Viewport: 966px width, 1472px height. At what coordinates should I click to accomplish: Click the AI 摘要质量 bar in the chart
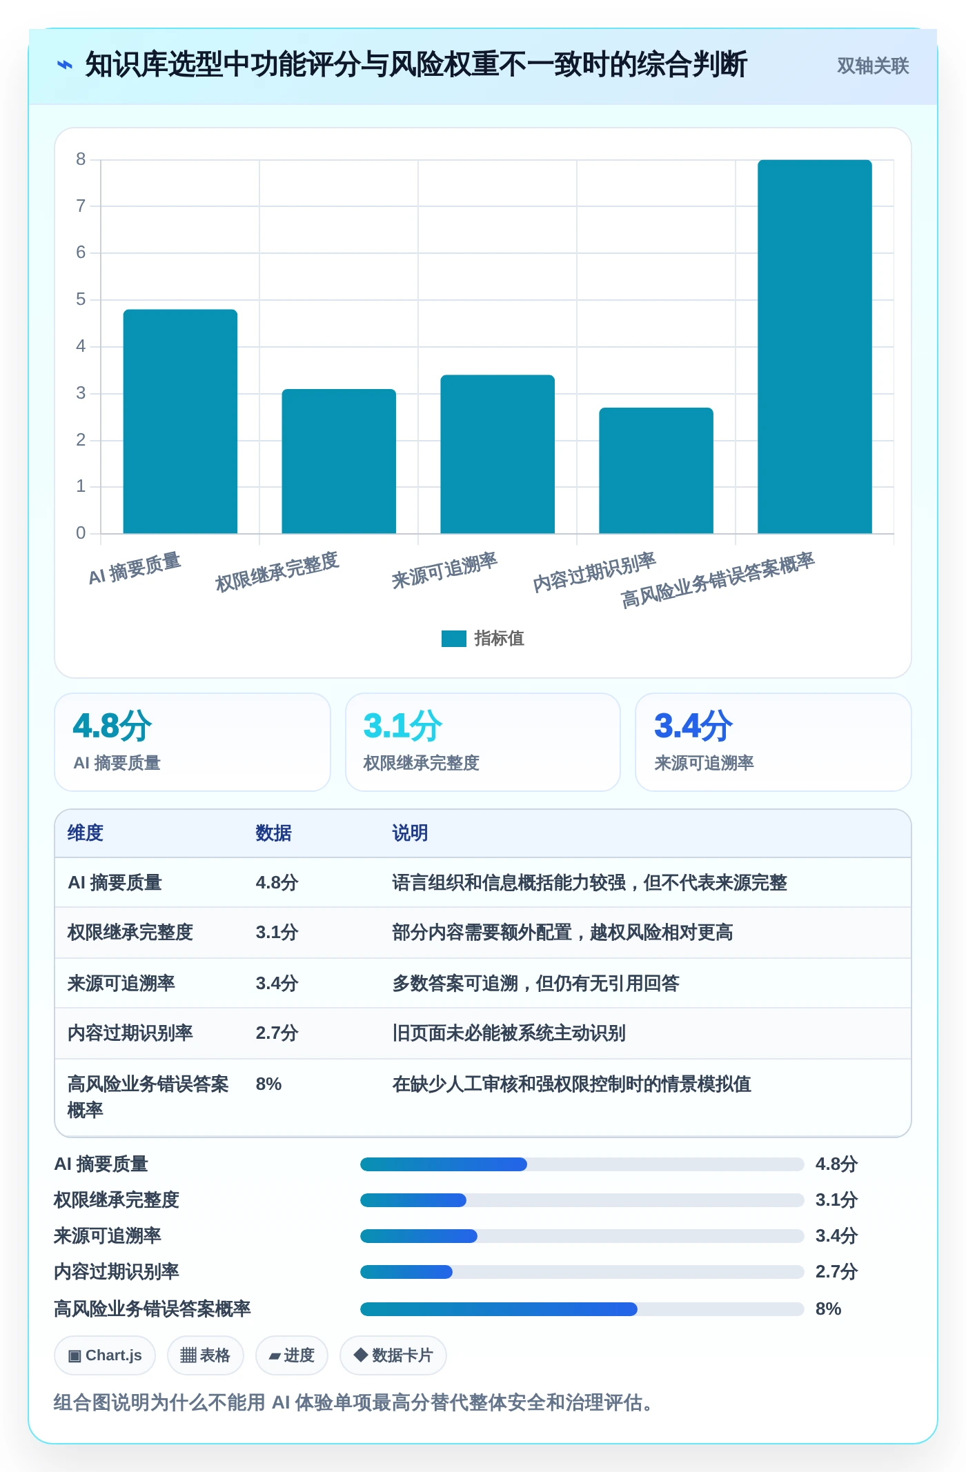point(180,421)
